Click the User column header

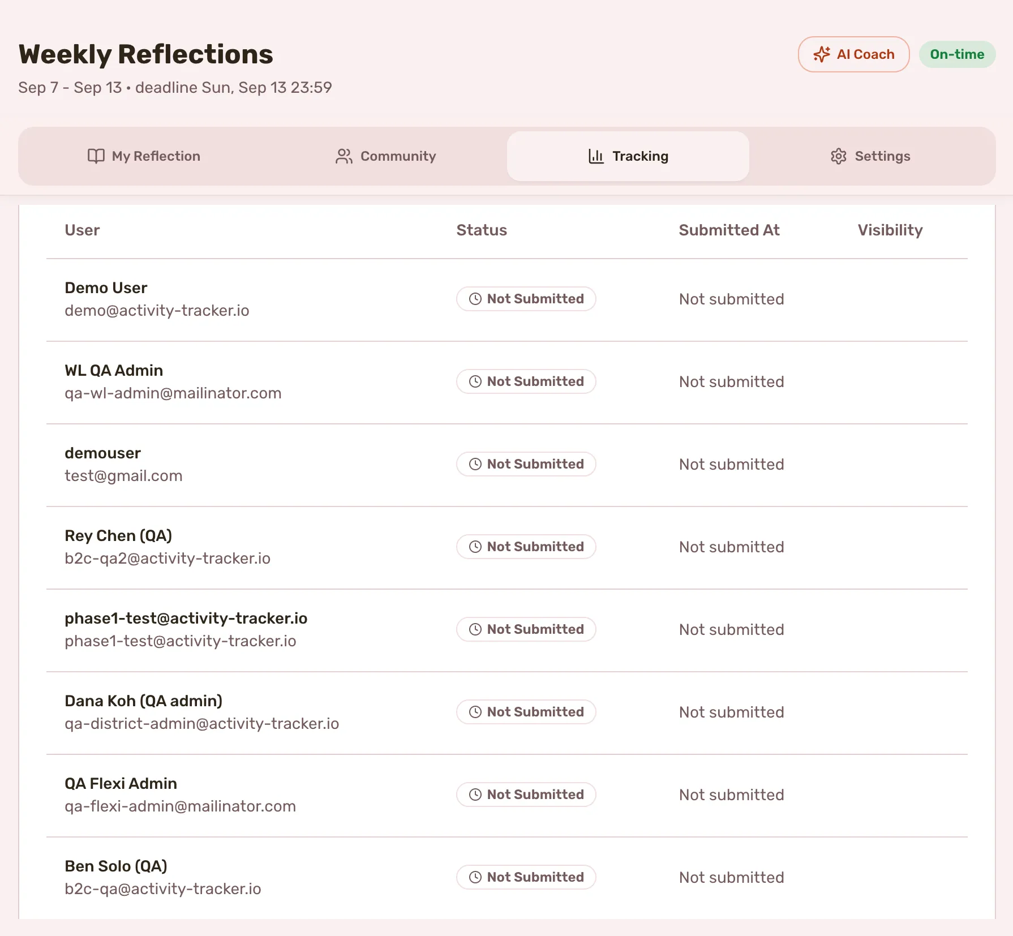pos(82,230)
